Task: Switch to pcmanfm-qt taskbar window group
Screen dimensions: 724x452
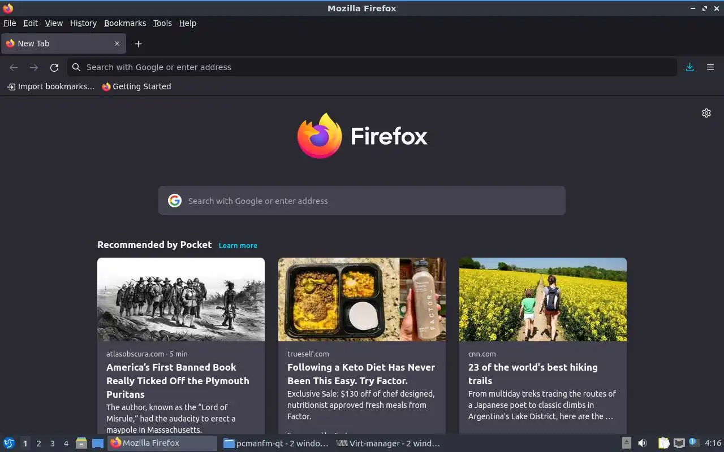Action: tap(276, 443)
